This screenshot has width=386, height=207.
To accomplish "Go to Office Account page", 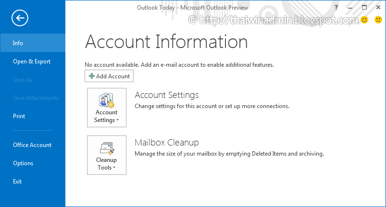I will point(33,145).
